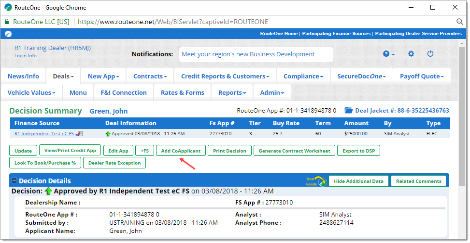The height and width of the screenshot is (243, 470).
Task: Click the Term value 60
Action: point(318,134)
